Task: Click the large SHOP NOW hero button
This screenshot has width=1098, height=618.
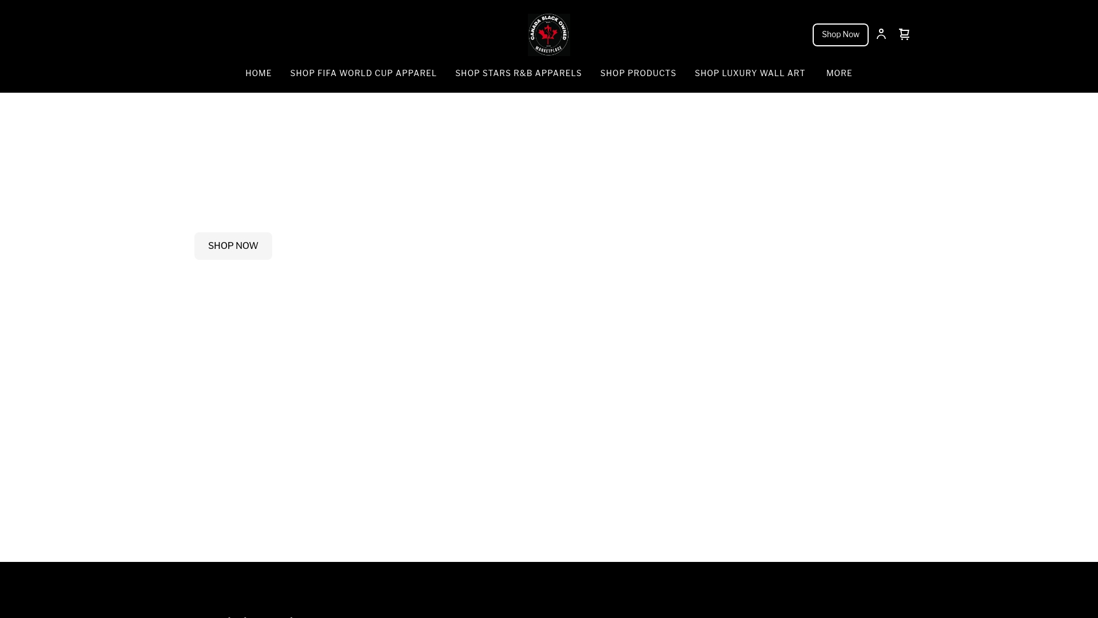Action: (233, 246)
